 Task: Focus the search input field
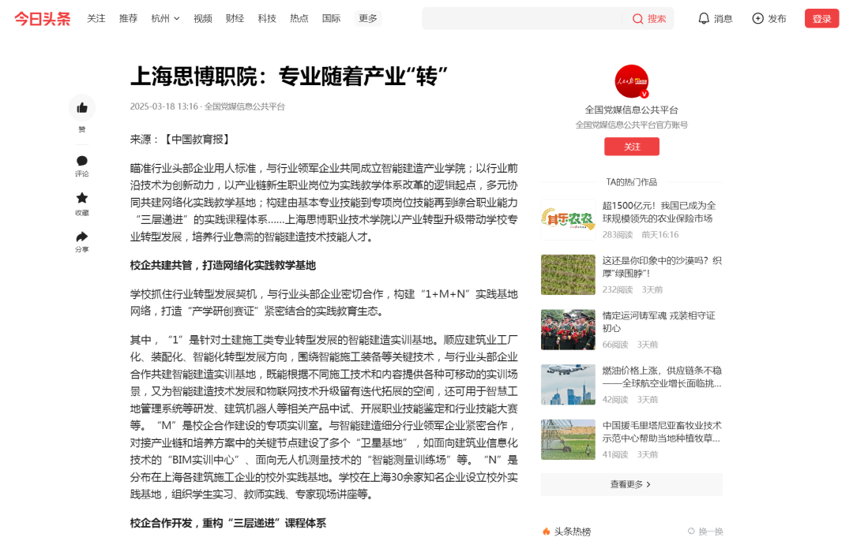tap(522, 18)
